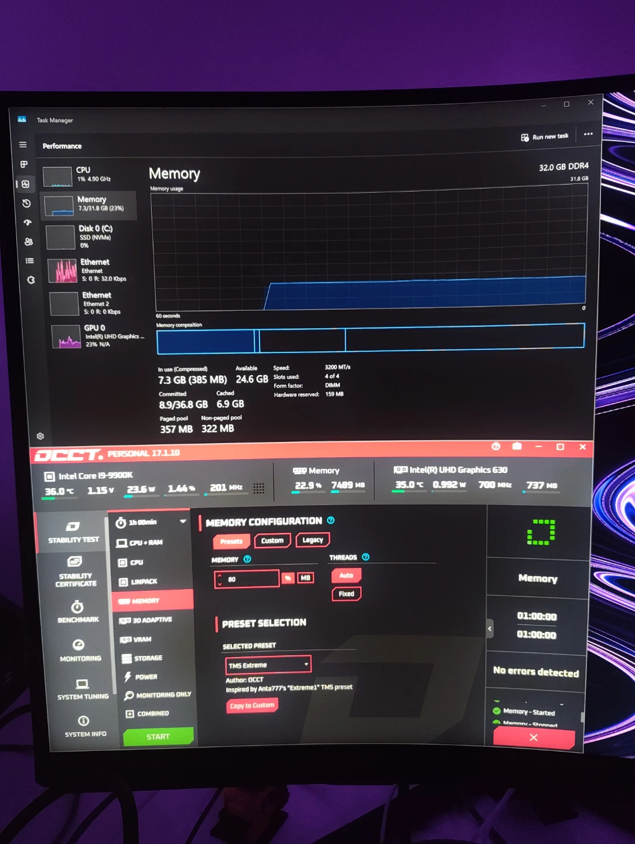Screen dimensions: 635x844
Task: Open MEMORY amount help icon
Action: (x=247, y=559)
